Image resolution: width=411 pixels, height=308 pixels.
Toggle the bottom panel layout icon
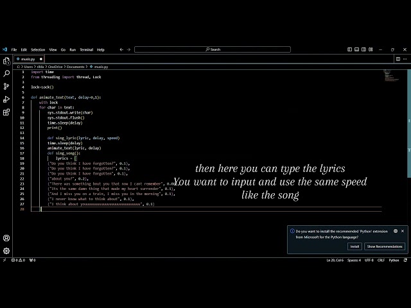click(x=356, y=49)
